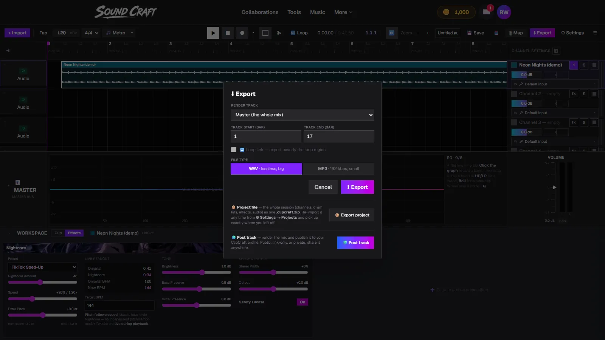Open the BW profile avatar

[x=504, y=12]
